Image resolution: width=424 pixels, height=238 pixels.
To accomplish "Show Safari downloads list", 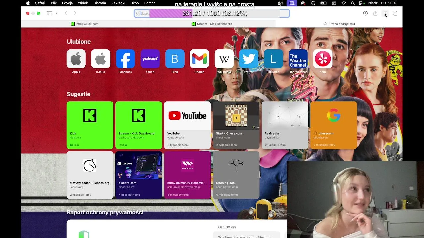I will [x=365, y=13].
